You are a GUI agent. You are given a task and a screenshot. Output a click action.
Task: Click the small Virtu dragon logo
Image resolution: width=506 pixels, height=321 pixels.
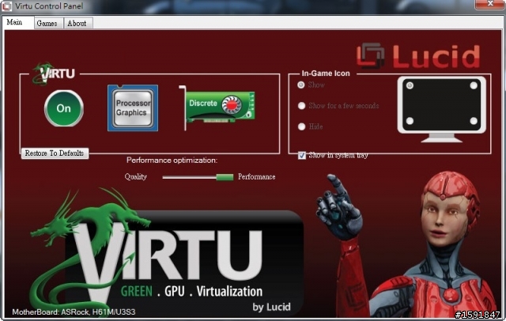point(54,74)
